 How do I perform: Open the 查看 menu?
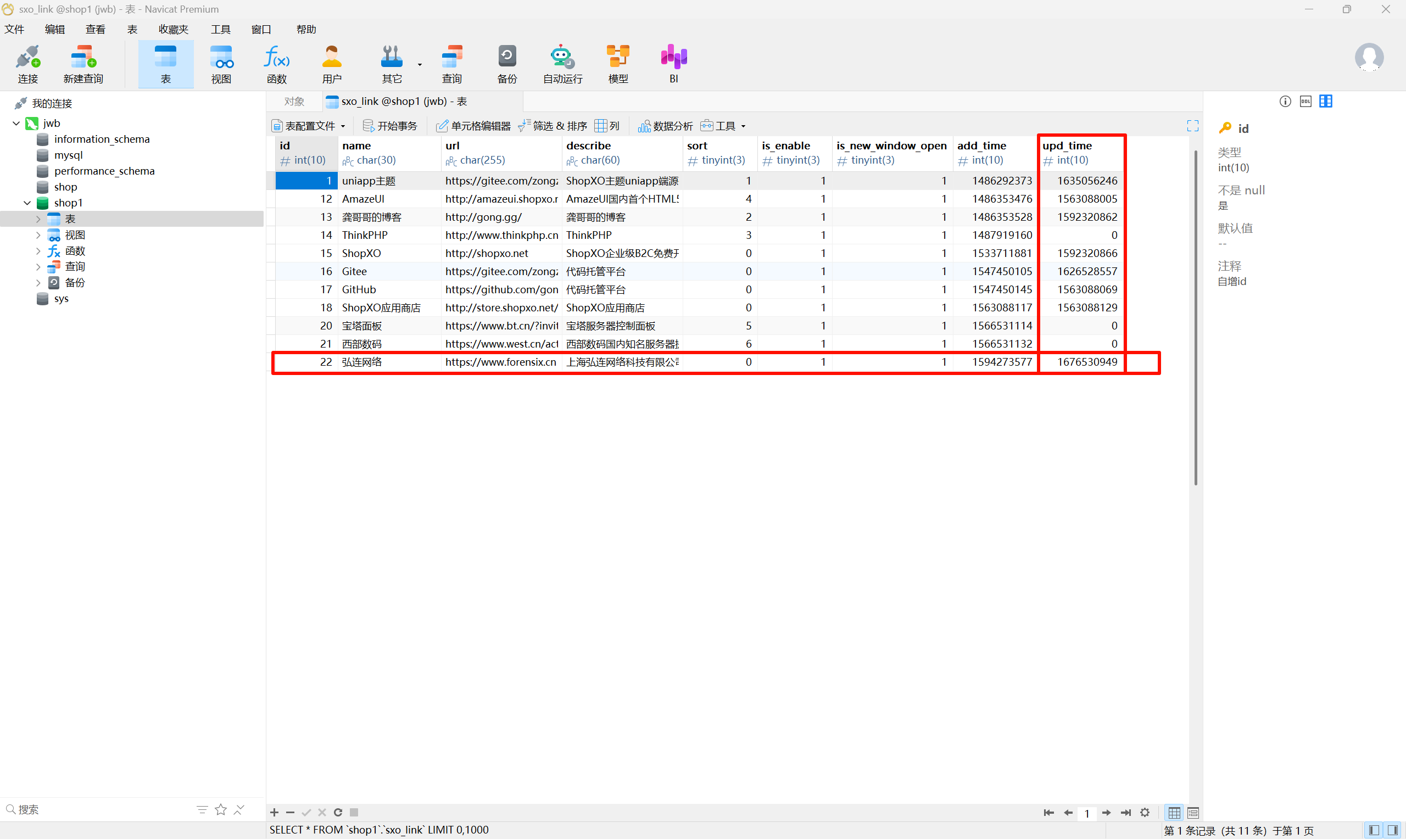(95, 30)
